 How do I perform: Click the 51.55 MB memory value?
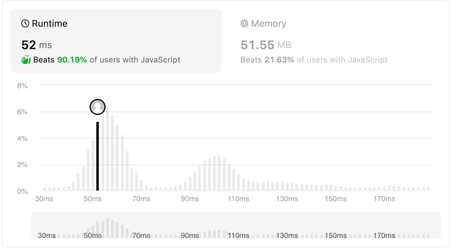click(266, 44)
